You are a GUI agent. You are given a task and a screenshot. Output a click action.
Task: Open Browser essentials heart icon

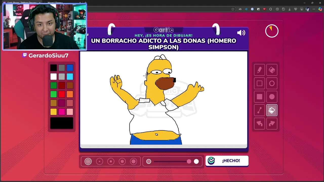tap(296, 9)
